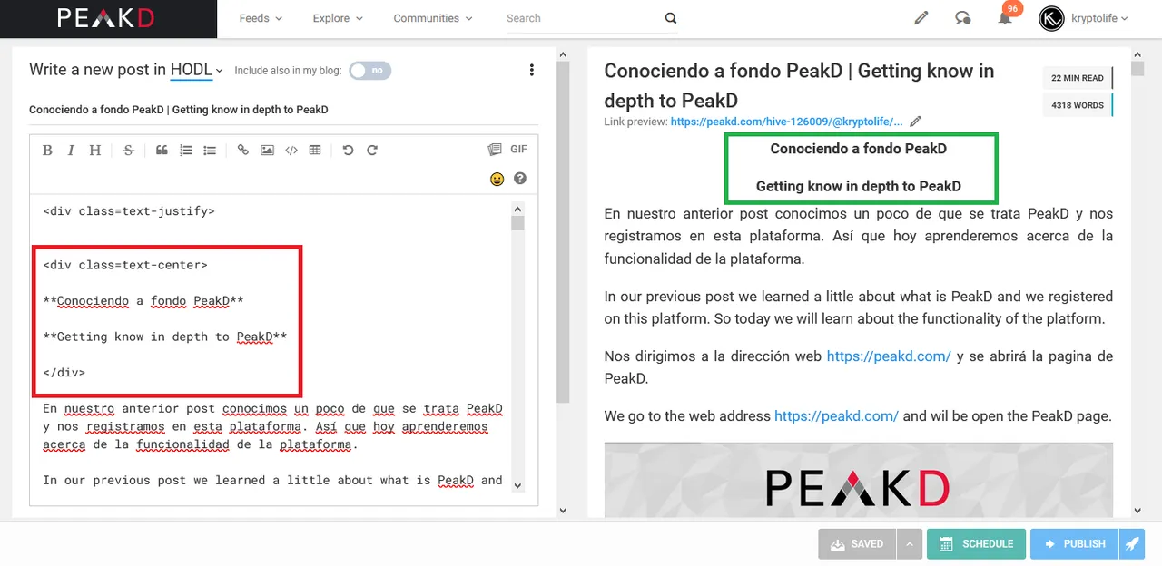This screenshot has height=566, width=1162.
Task: Open second https://peakd.com/ link in preview
Action: point(836,416)
